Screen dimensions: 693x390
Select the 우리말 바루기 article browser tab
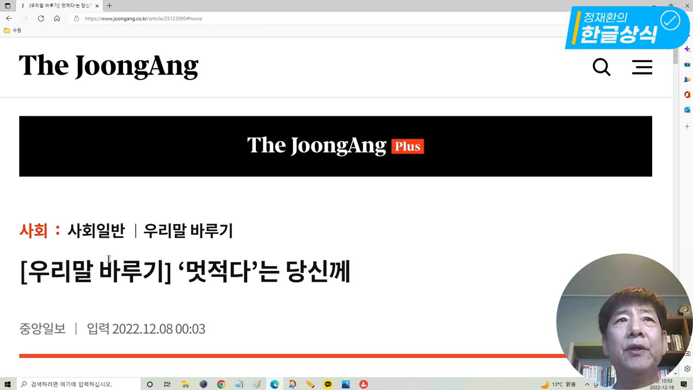click(59, 5)
